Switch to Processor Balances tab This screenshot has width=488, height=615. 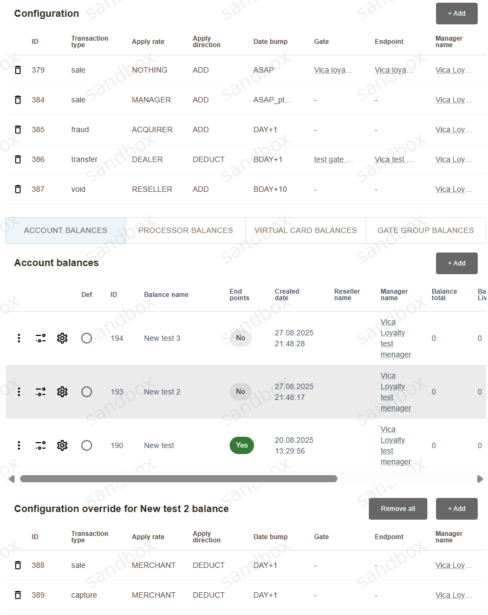[186, 230]
